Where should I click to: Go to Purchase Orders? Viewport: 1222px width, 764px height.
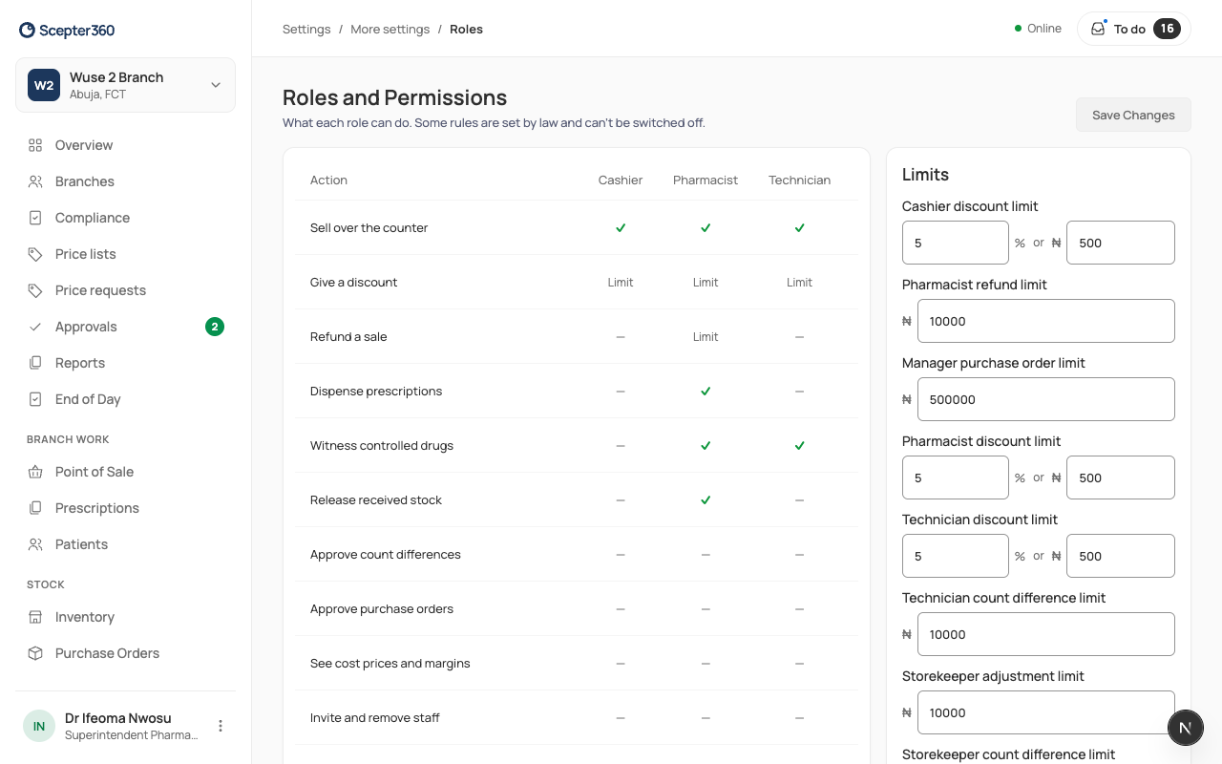(x=125, y=653)
